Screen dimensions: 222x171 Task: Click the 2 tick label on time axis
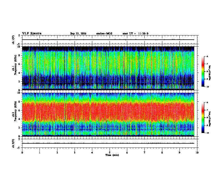(57, 153)
